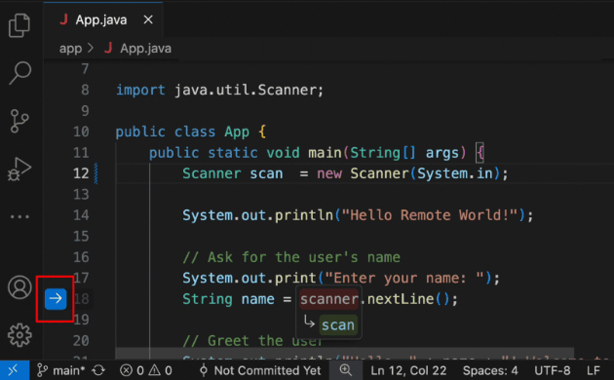The image size is (614, 380).
Task: Open the Accounts menu icon
Action: tap(19, 287)
